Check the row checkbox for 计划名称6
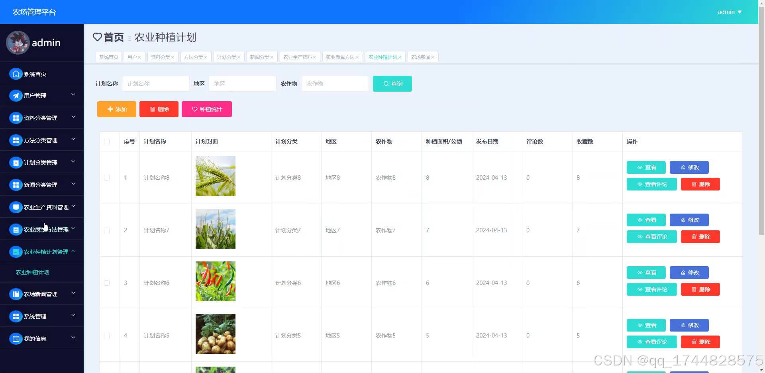The width and height of the screenshot is (765, 373). click(107, 283)
